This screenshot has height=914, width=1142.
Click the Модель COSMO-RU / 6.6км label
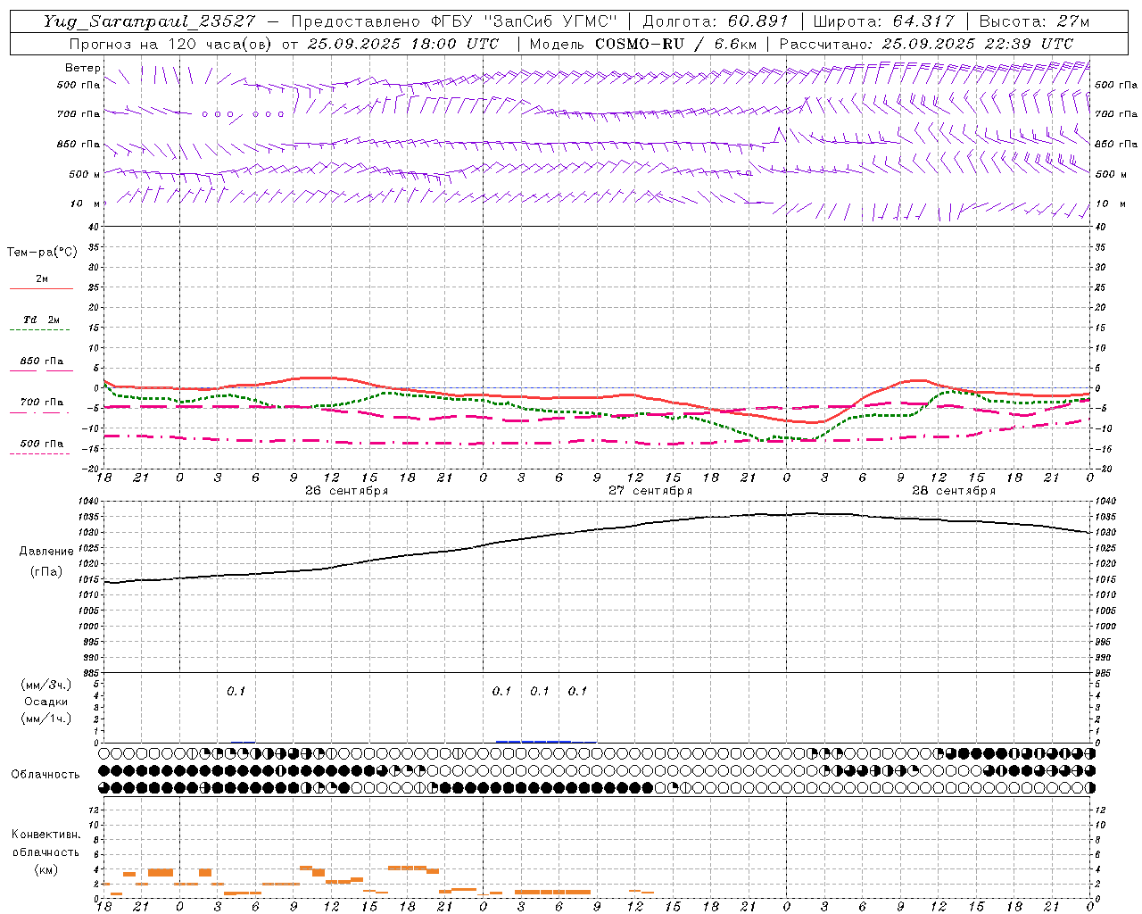642,44
